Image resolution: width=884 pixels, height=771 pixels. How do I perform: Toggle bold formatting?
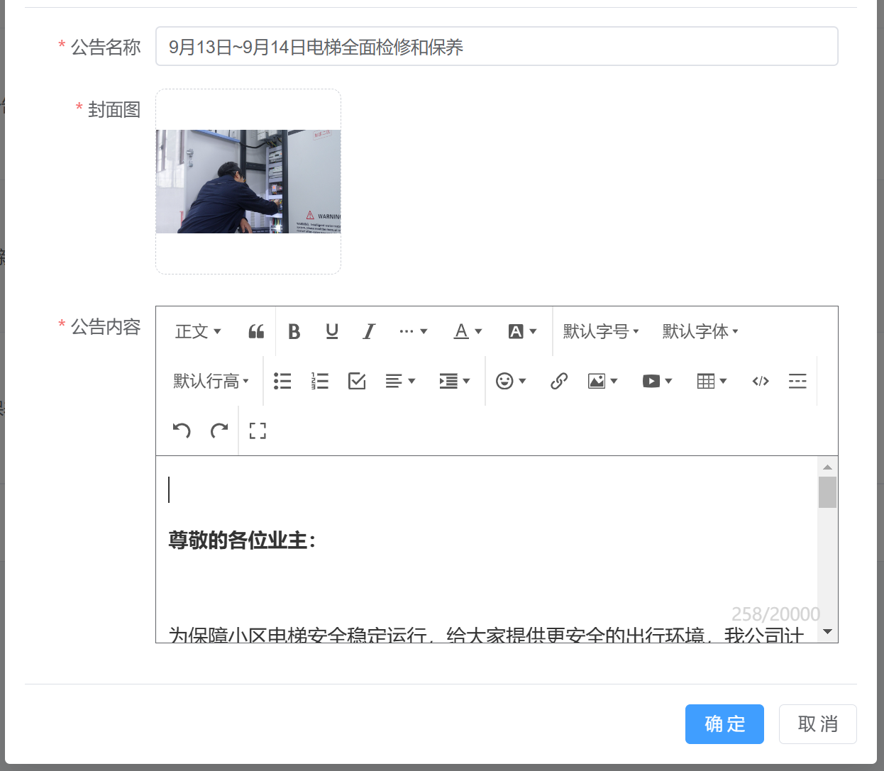point(294,331)
